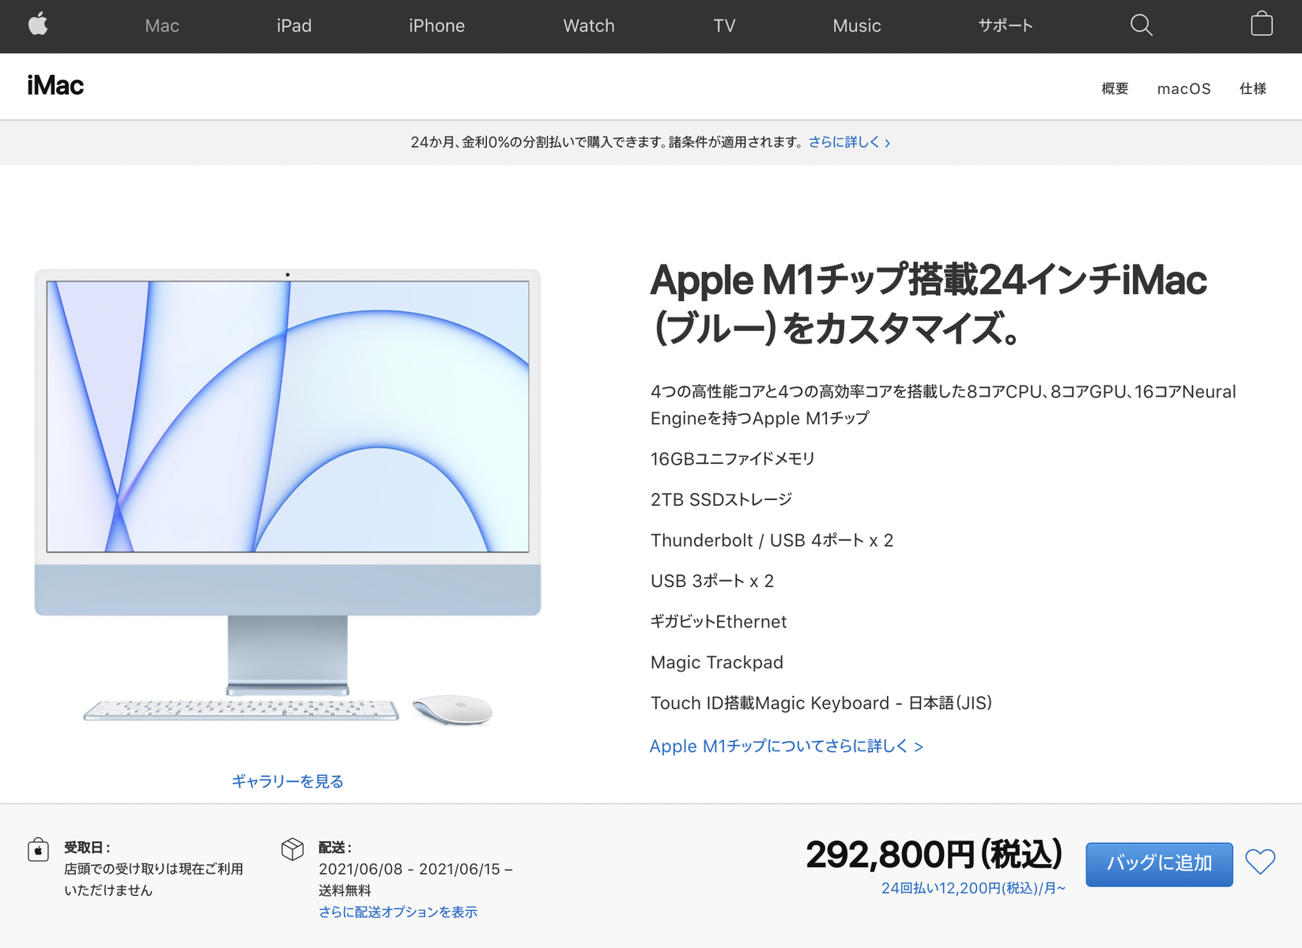Screen dimensions: 1302x948
Task: Open the iPhone menu item
Action: pyautogui.click(x=436, y=26)
